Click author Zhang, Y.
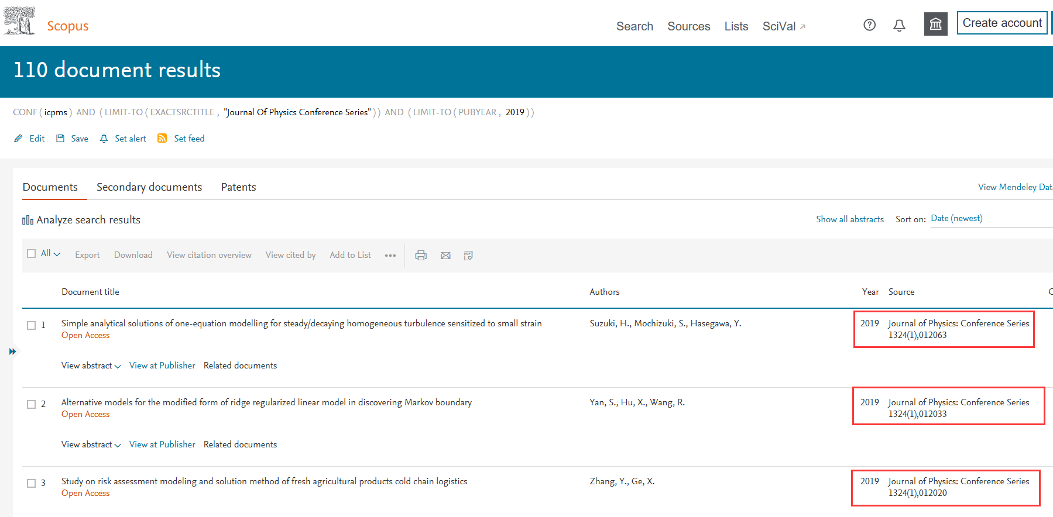Viewport: 1053px width, 517px height. (608, 481)
